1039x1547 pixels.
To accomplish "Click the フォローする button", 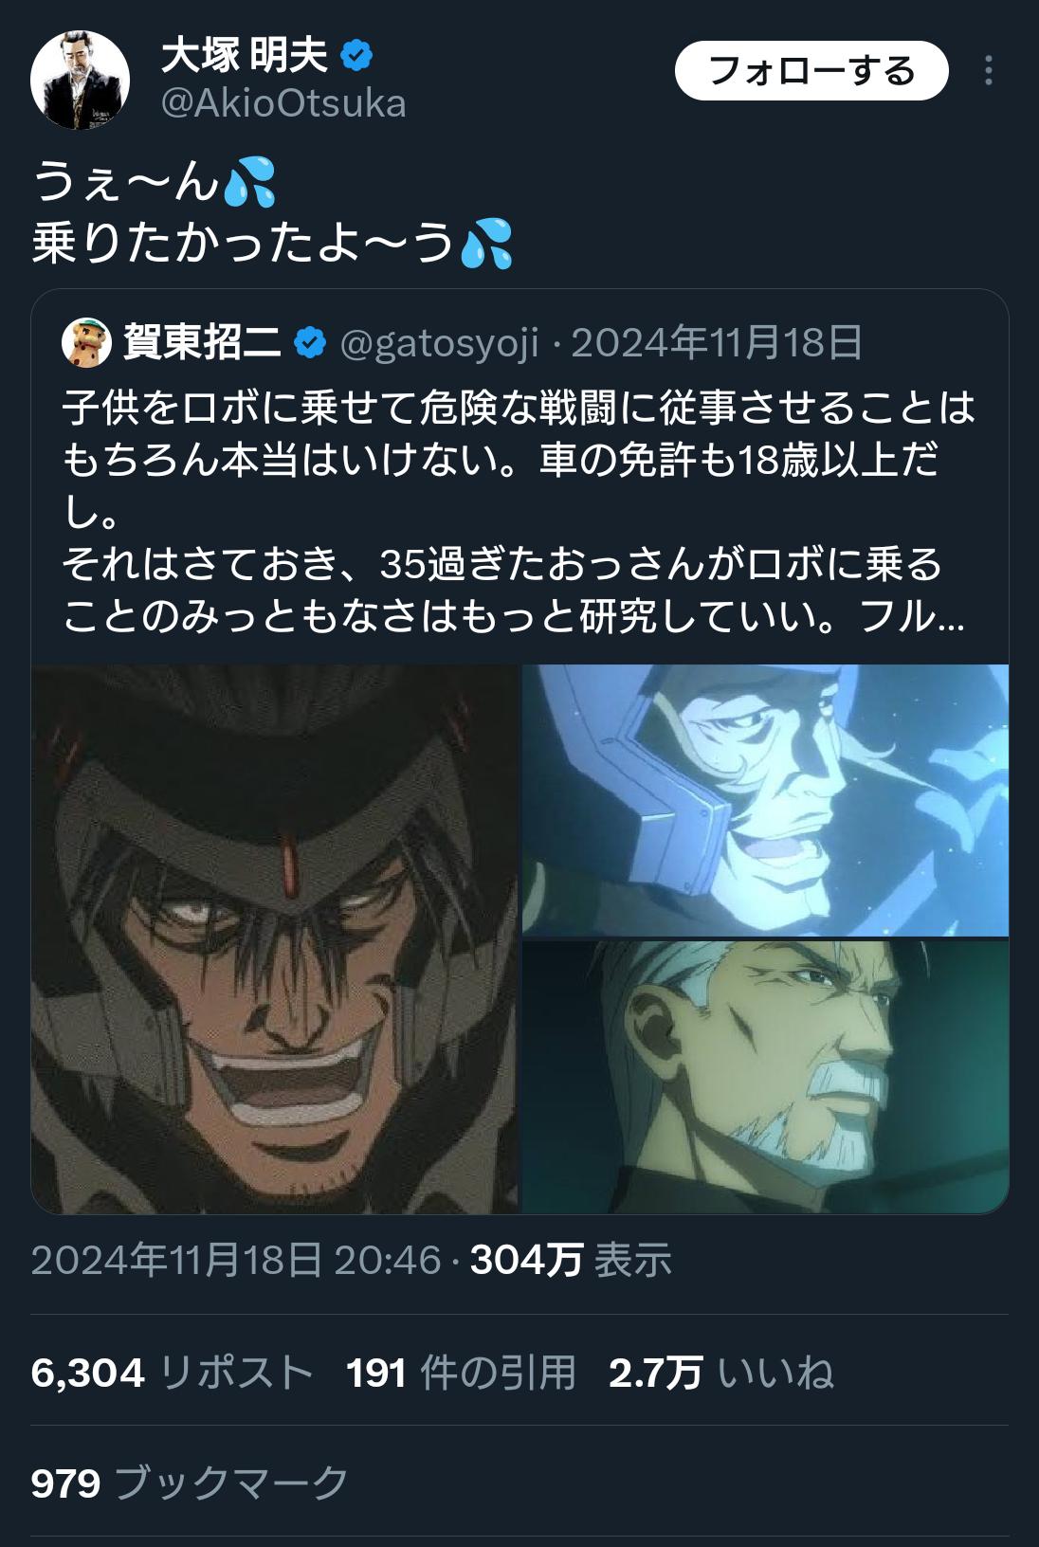I will (811, 71).
